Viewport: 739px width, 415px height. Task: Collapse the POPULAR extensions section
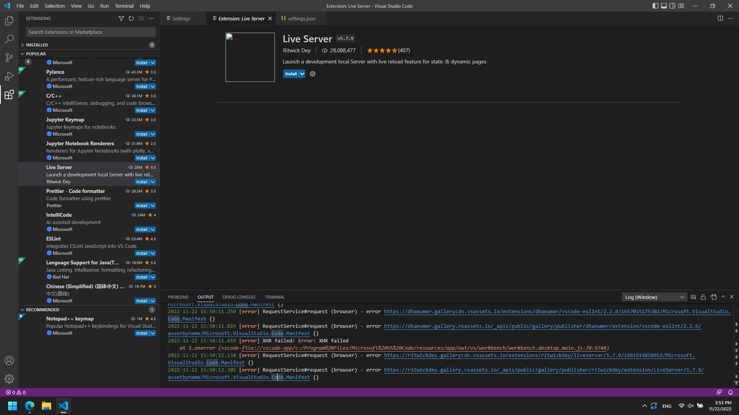(x=36, y=54)
